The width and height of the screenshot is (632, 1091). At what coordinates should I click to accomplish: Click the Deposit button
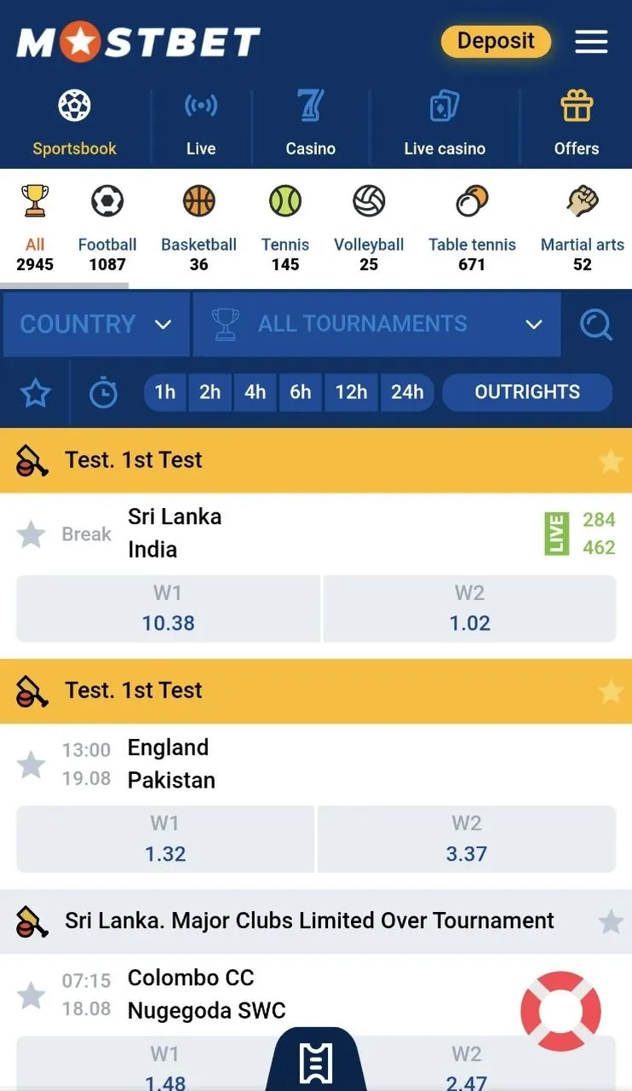click(x=496, y=41)
